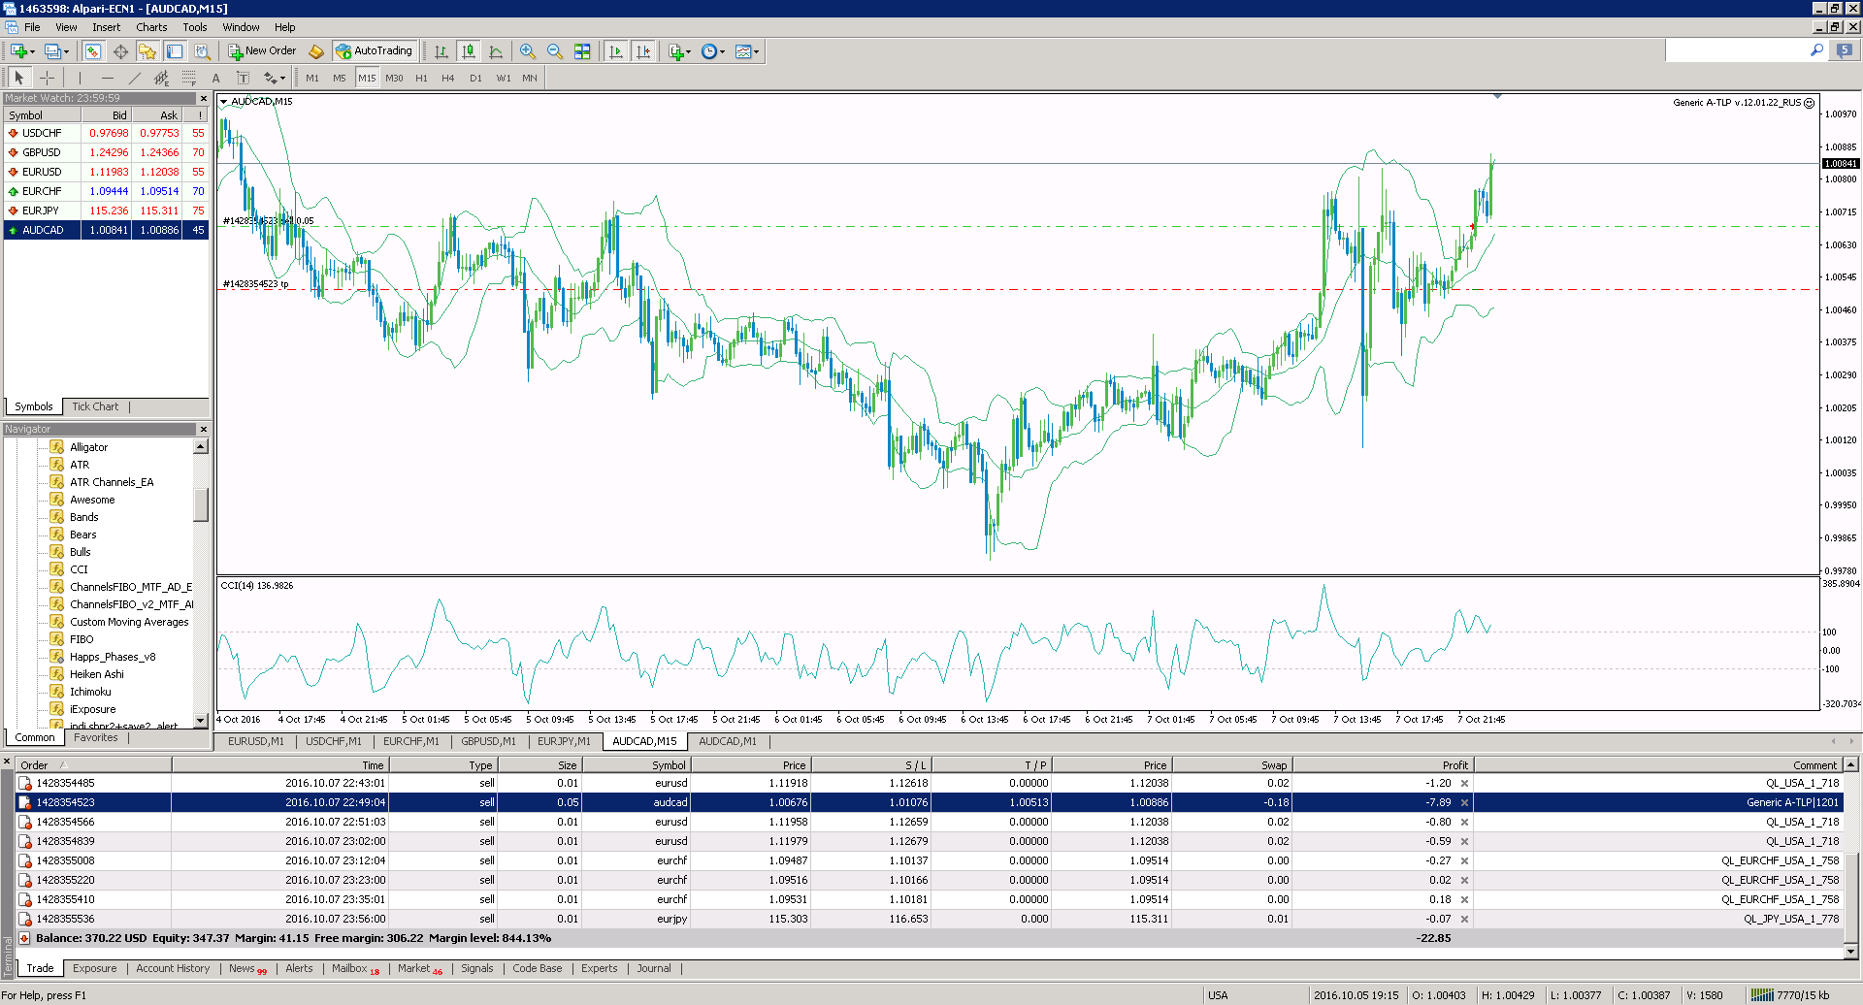The height and width of the screenshot is (1005, 1863).
Task: Select the vertical line drawing tool
Action: coord(80,78)
